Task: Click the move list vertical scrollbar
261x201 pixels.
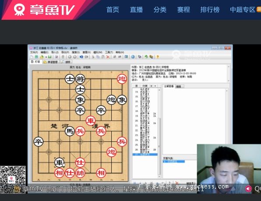Action: click(x=159, y=133)
